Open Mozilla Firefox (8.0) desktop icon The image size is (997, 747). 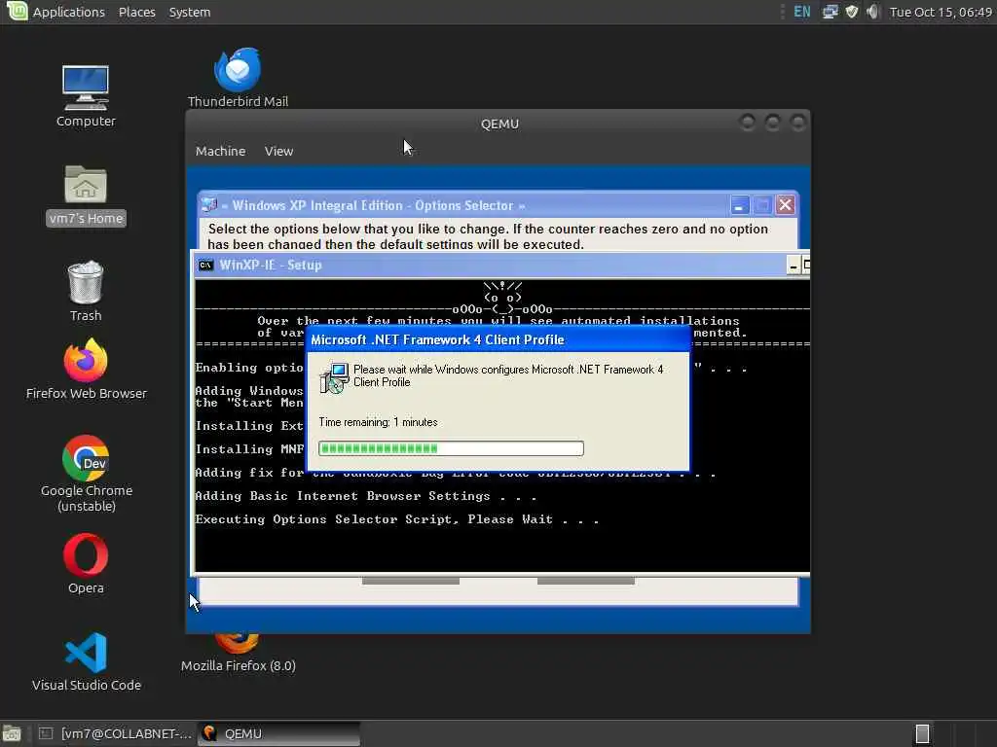[x=238, y=644]
